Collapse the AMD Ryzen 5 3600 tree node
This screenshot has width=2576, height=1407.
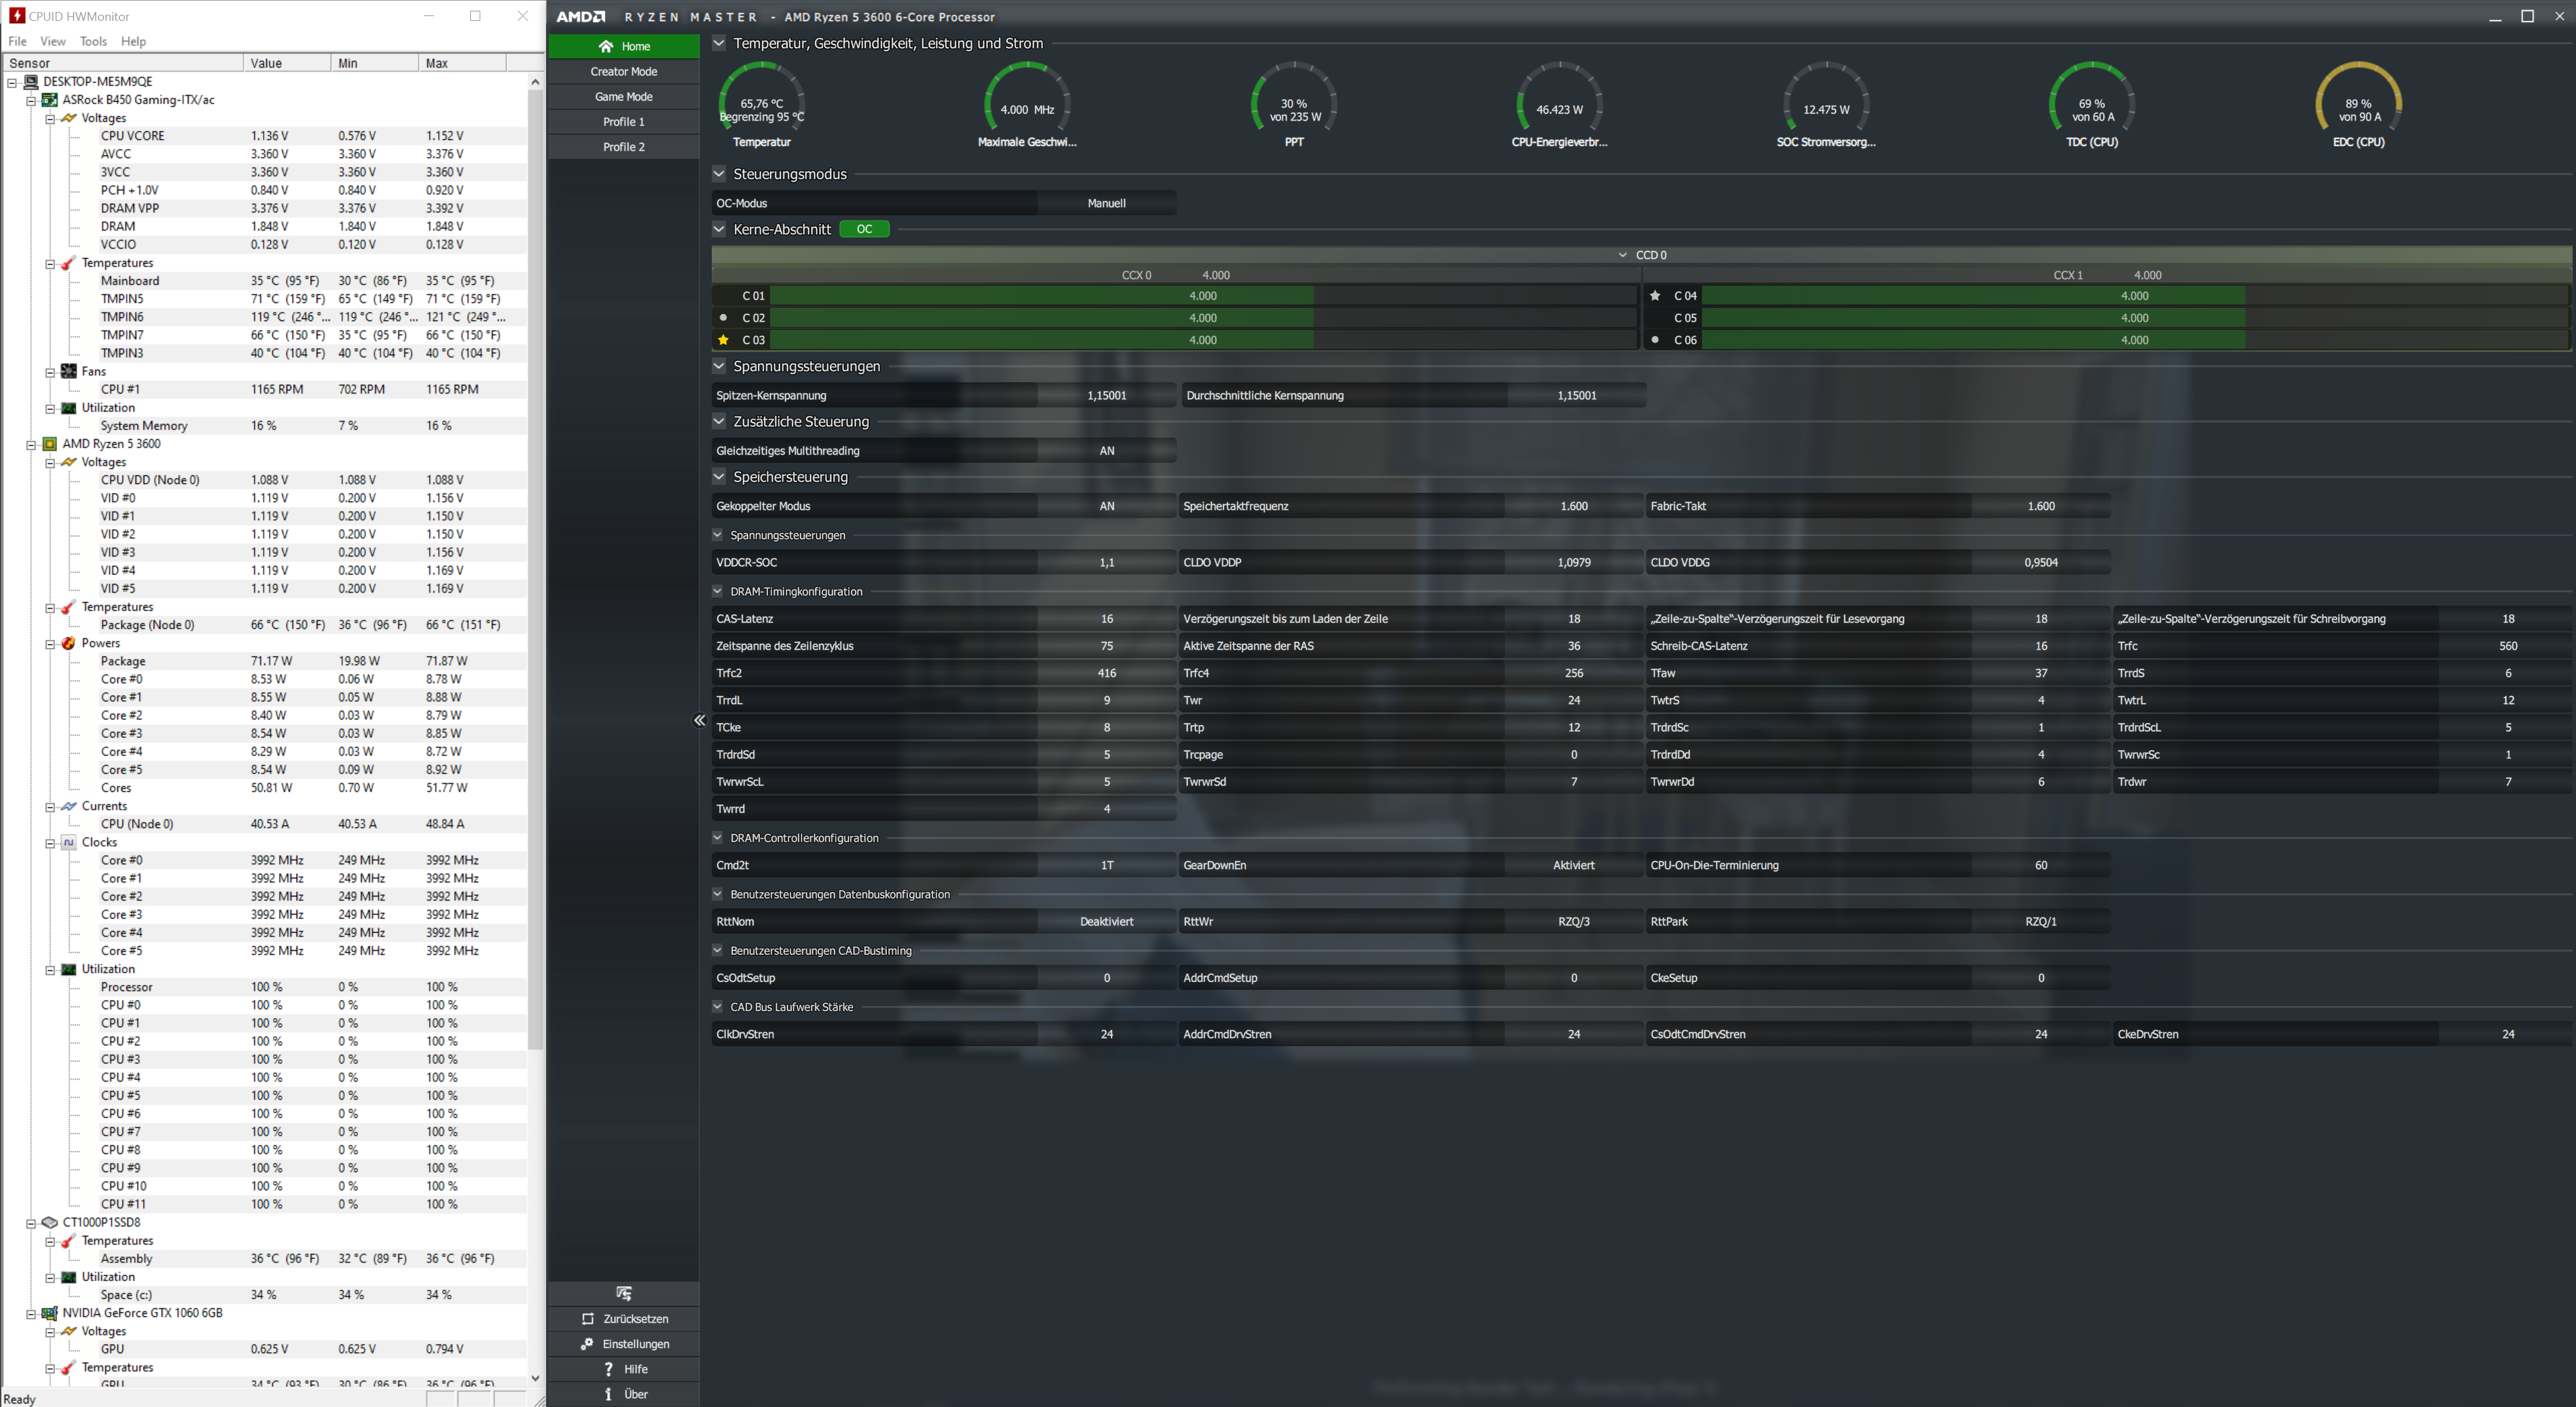(x=31, y=444)
